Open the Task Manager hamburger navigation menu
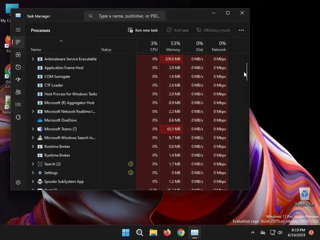The height and width of the screenshot is (240, 320). (18, 30)
